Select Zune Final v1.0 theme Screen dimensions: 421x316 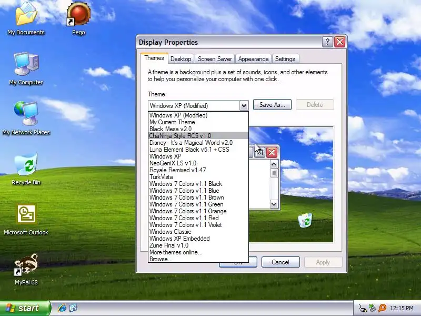[198, 245]
